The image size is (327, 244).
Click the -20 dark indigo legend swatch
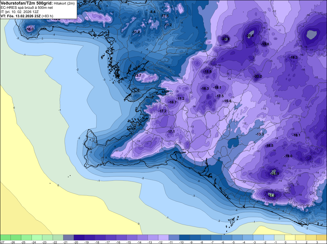coord(79,237)
